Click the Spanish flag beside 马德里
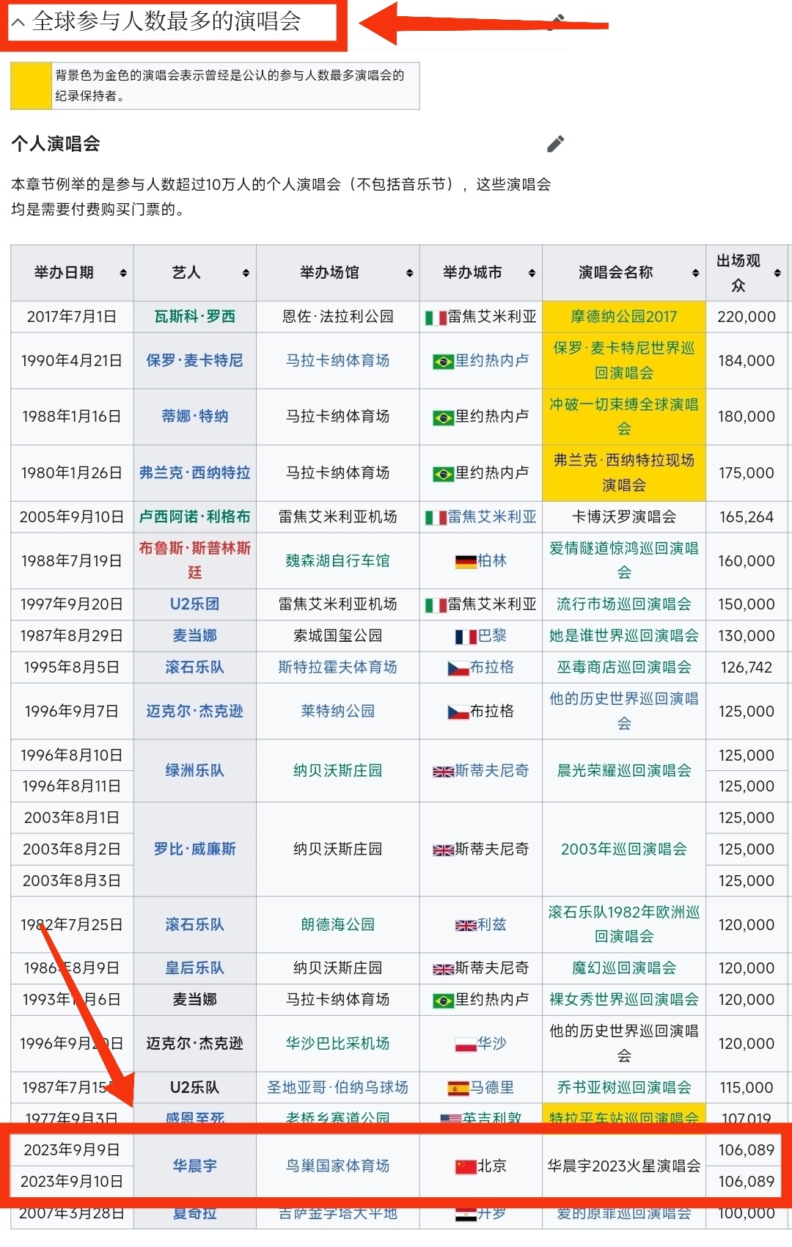 coord(458,1089)
